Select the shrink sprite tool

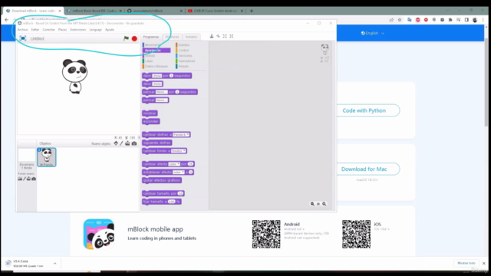232,36
